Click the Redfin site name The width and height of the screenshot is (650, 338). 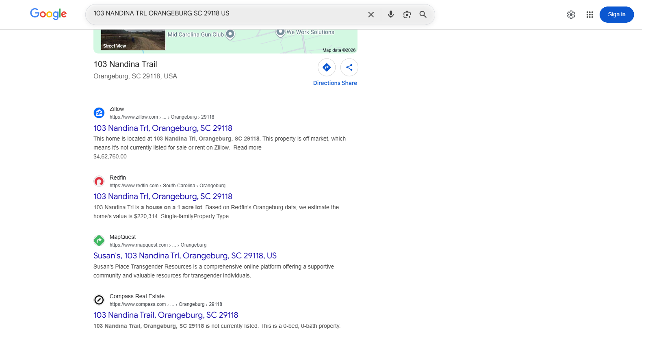(x=118, y=178)
